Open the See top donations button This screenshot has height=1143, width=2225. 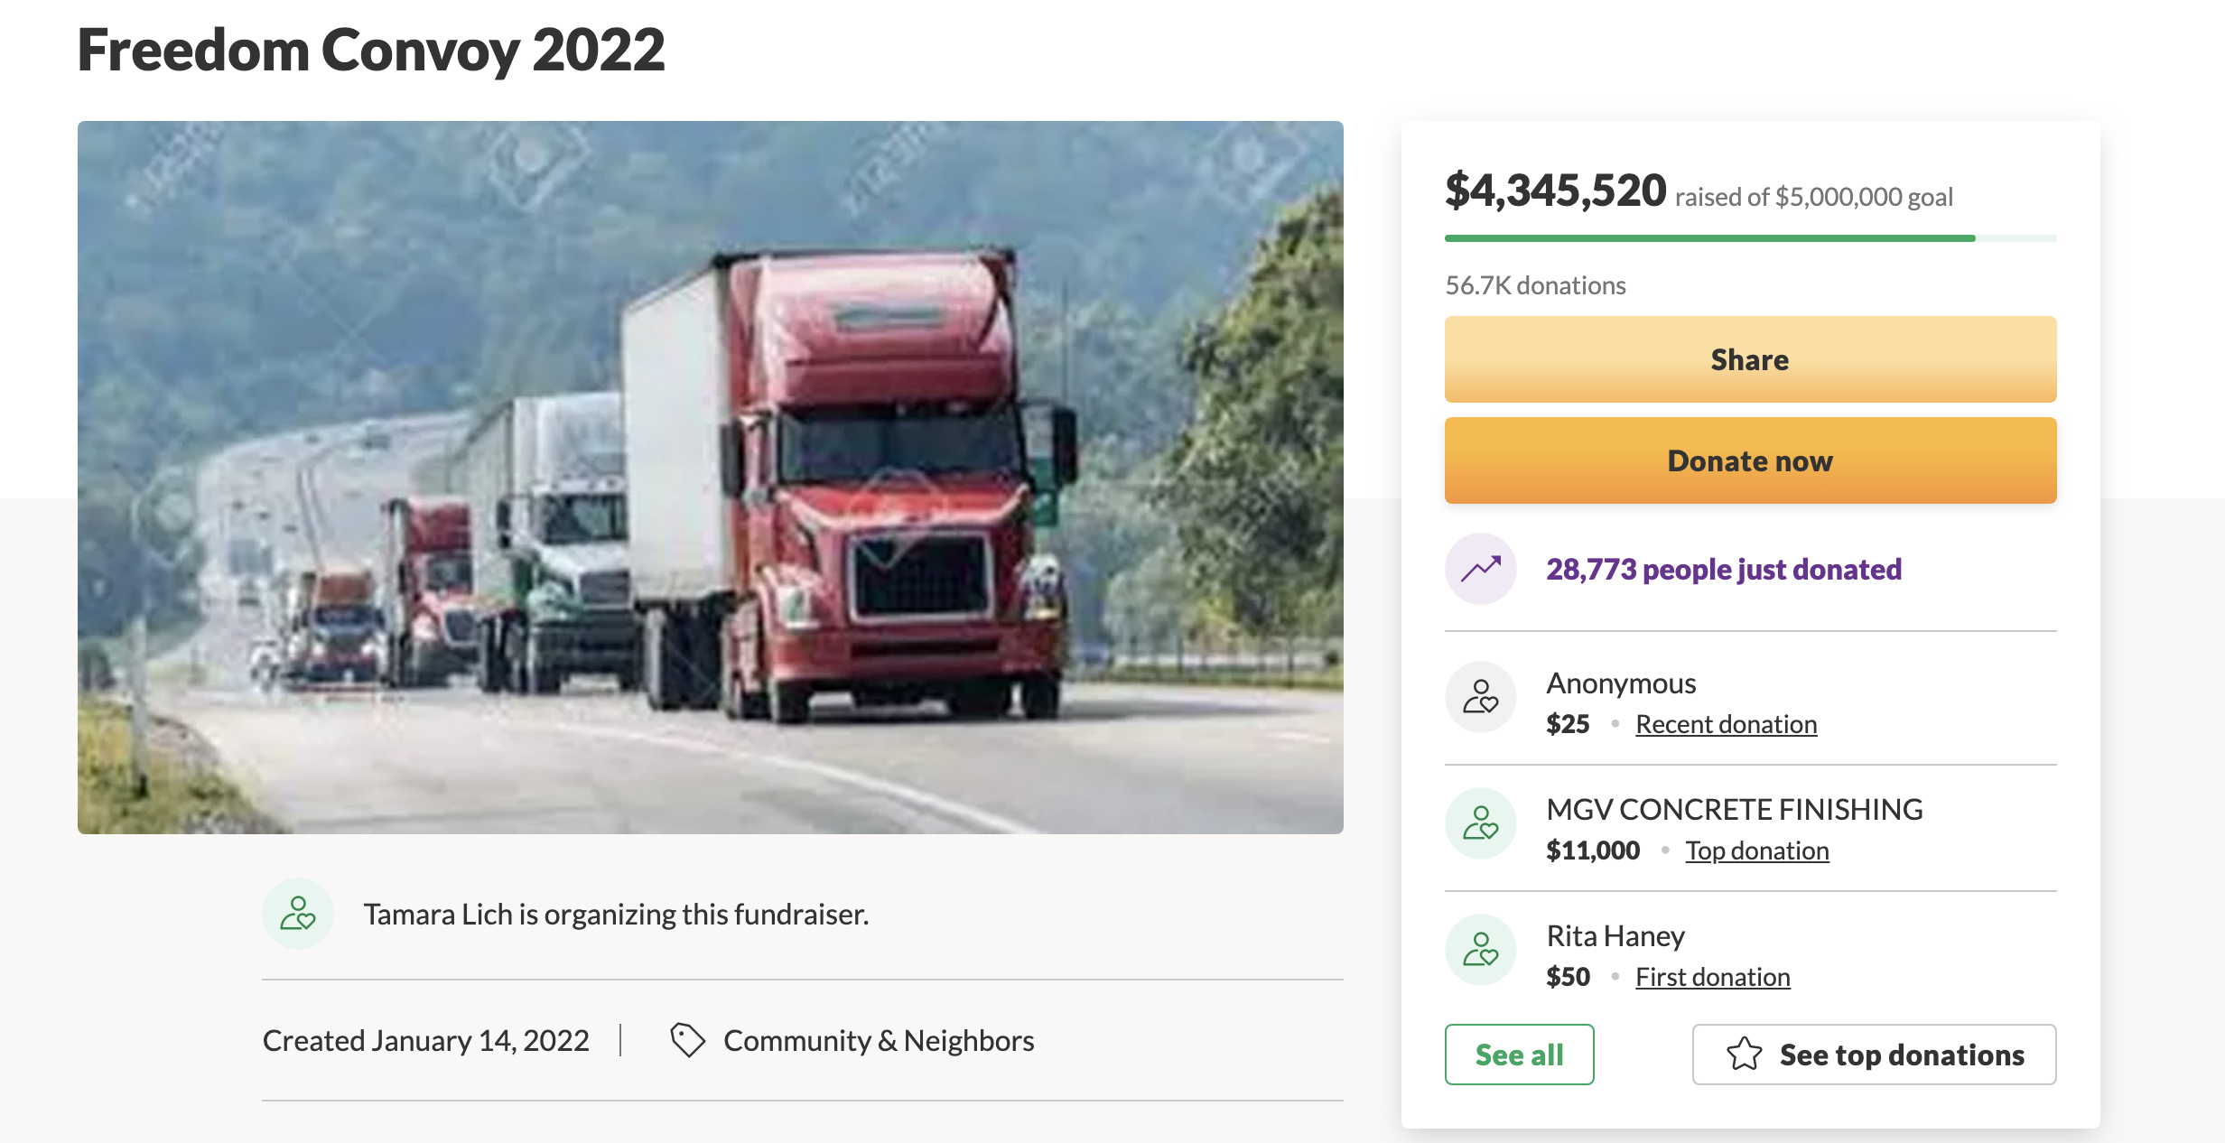click(1875, 1055)
